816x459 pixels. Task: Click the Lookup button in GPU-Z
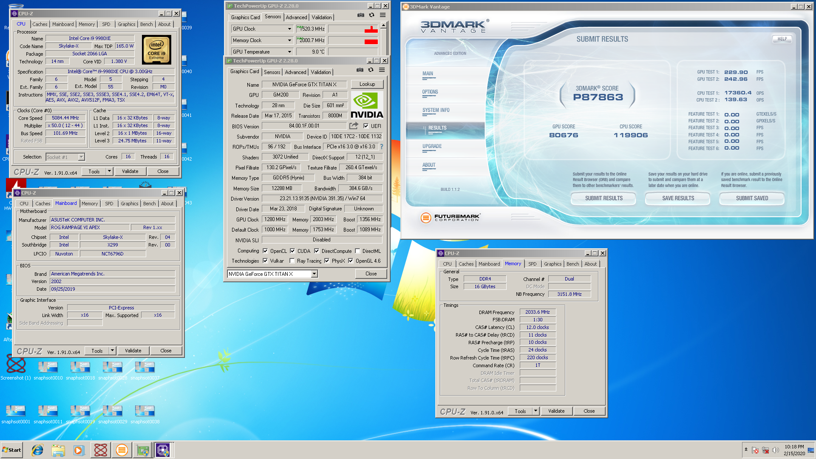367,84
